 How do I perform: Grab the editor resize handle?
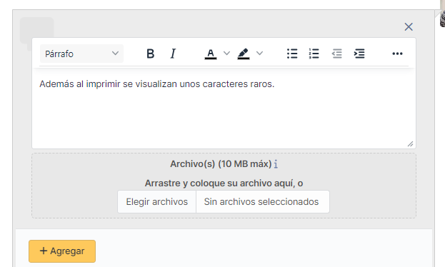pyautogui.click(x=411, y=144)
